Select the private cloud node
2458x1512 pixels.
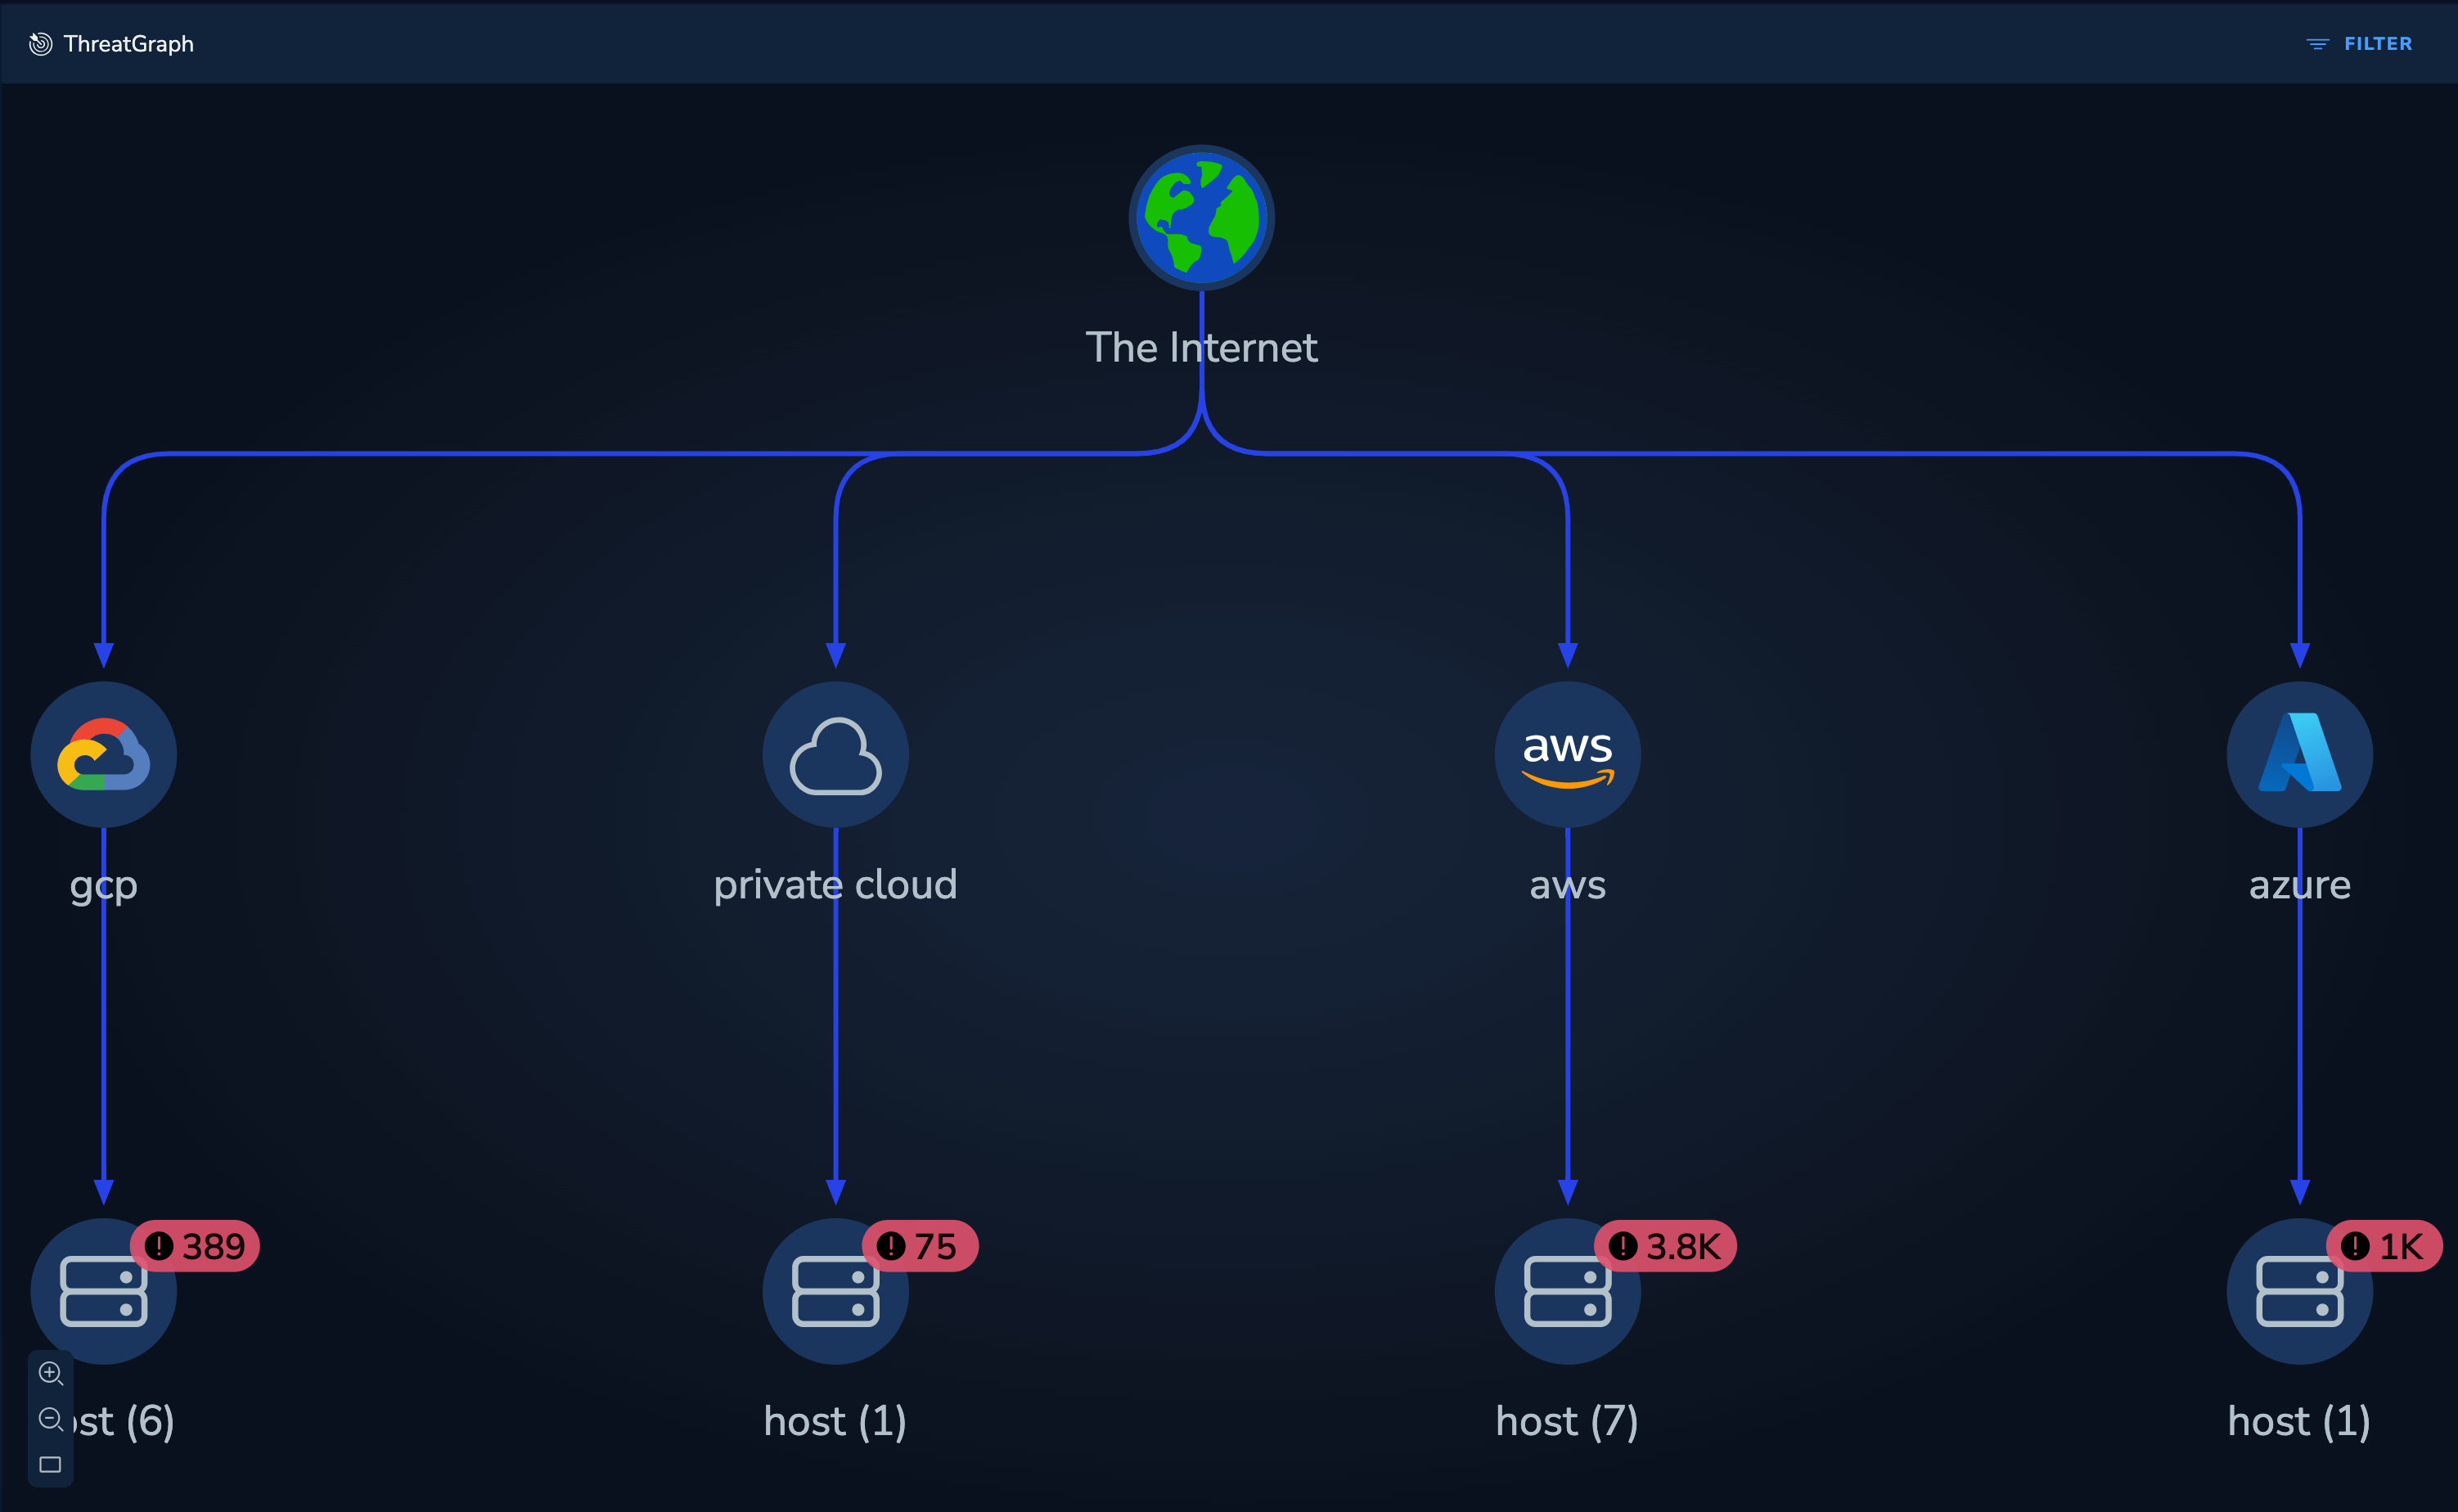(836, 755)
